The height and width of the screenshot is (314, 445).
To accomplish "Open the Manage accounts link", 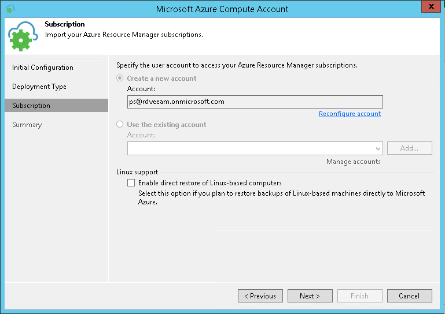I will (x=353, y=162).
